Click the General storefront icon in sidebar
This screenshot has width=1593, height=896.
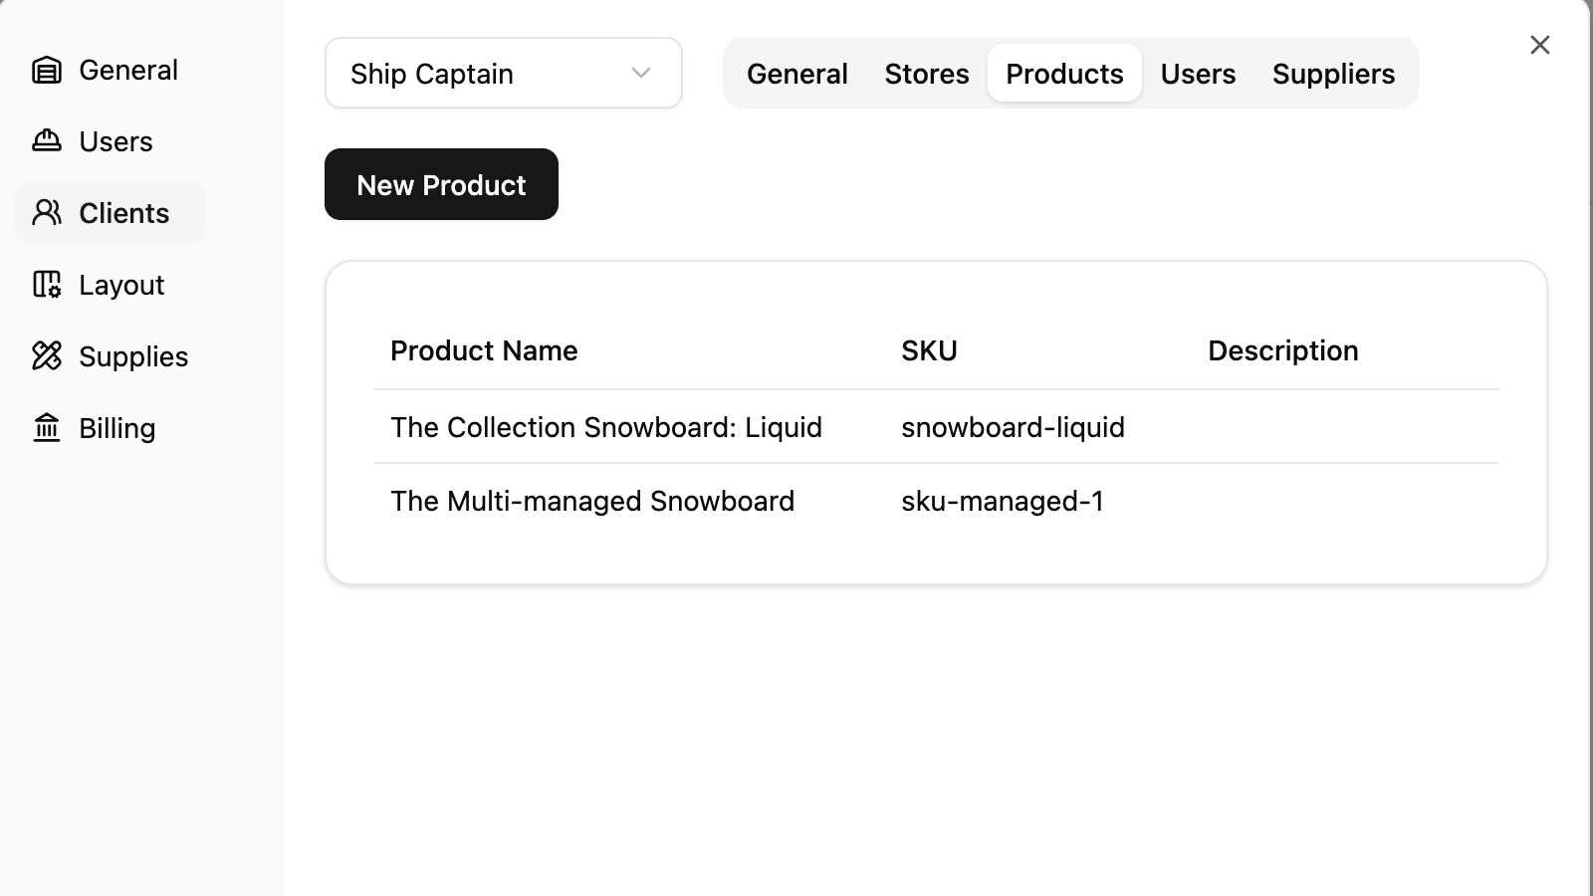click(46, 70)
